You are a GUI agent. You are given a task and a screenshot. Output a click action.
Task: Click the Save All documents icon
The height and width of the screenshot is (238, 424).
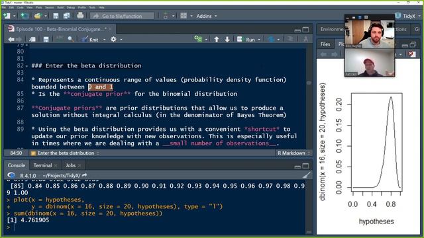66,16
